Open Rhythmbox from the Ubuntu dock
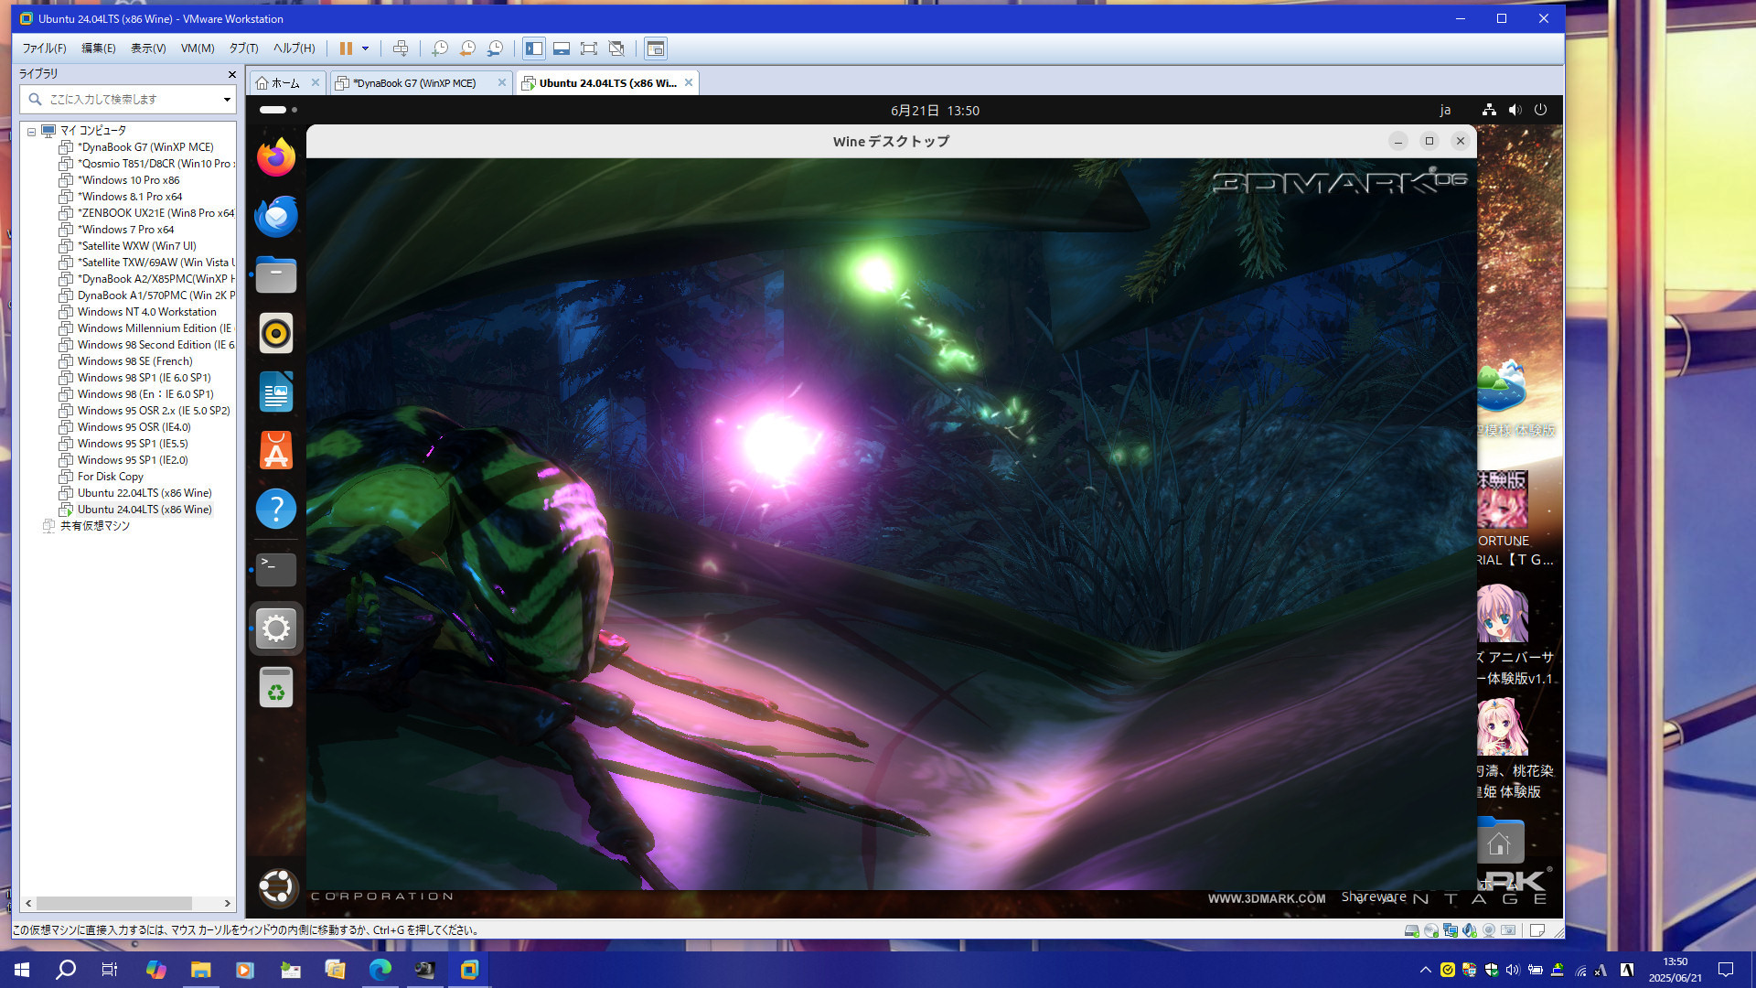1756x988 pixels. coord(276,333)
